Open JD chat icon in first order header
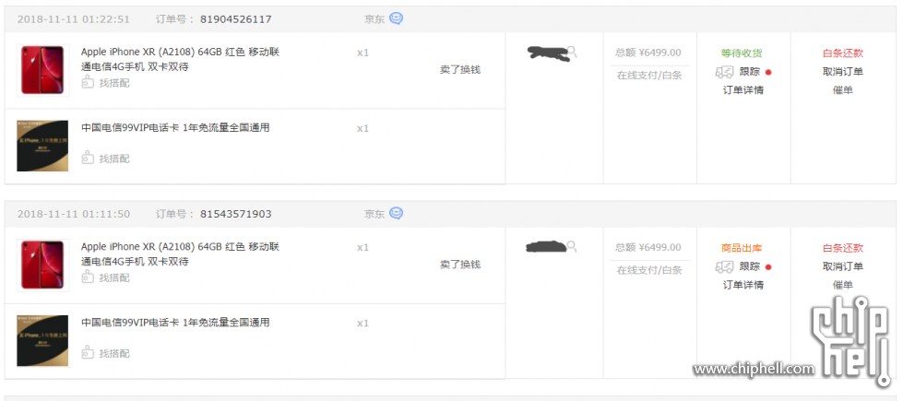This screenshot has height=401, width=903. point(397,18)
